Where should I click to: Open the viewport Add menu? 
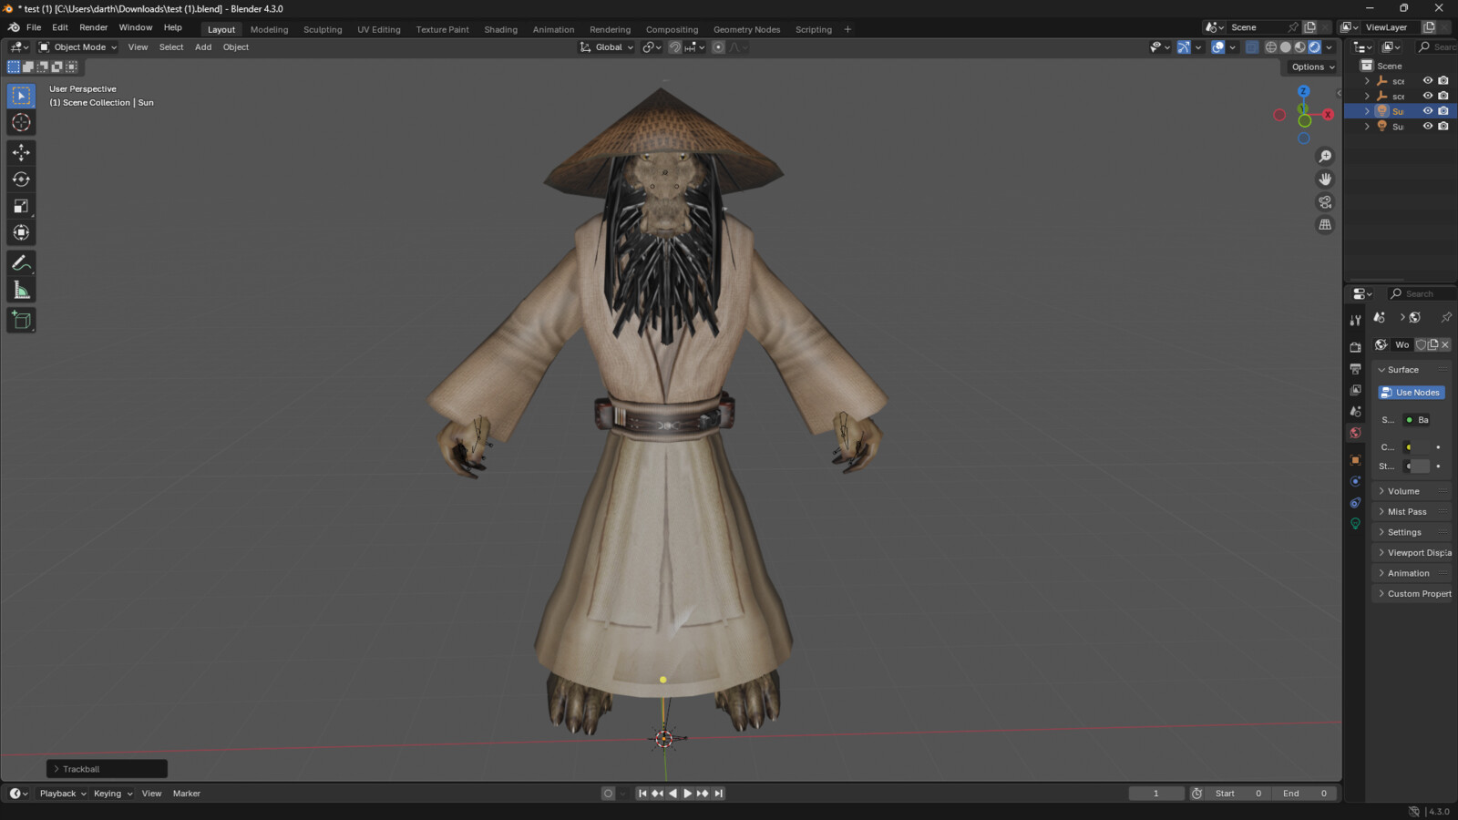click(x=203, y=47)
